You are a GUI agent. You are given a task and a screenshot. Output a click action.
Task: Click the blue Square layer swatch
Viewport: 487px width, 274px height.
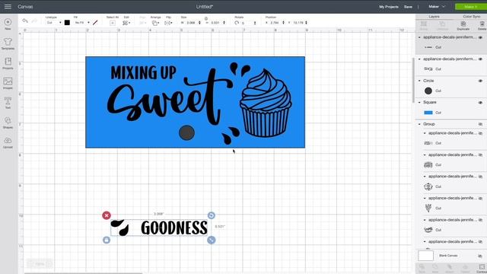428,113
